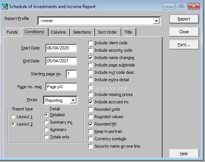Select Layout 2 radio button

[13, 124]
